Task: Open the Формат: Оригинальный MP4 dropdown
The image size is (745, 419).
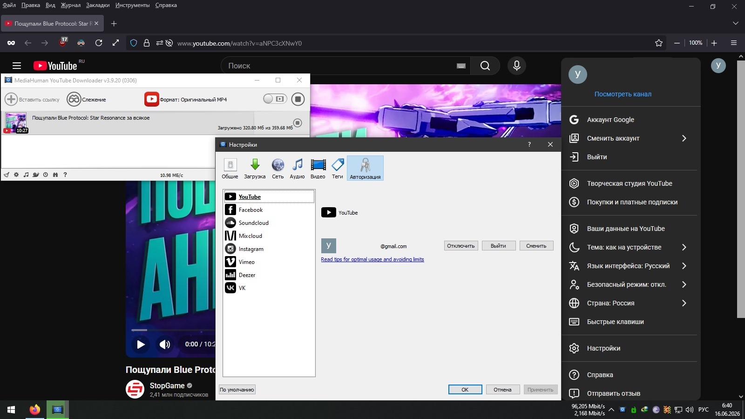Action: (186, 99)
